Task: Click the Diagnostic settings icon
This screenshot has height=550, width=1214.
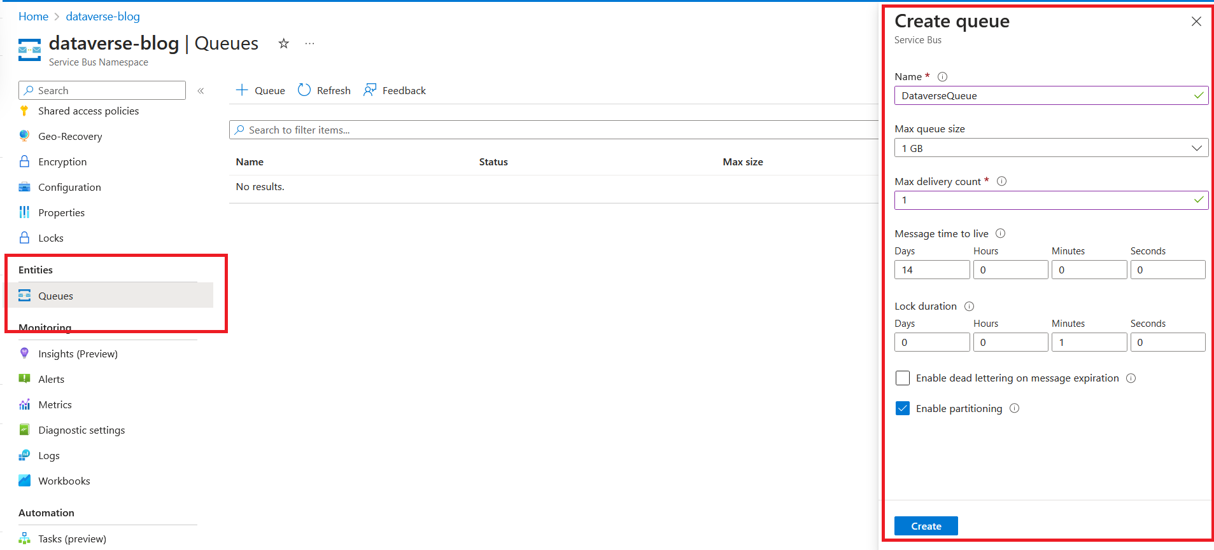Action: [24, 430]
